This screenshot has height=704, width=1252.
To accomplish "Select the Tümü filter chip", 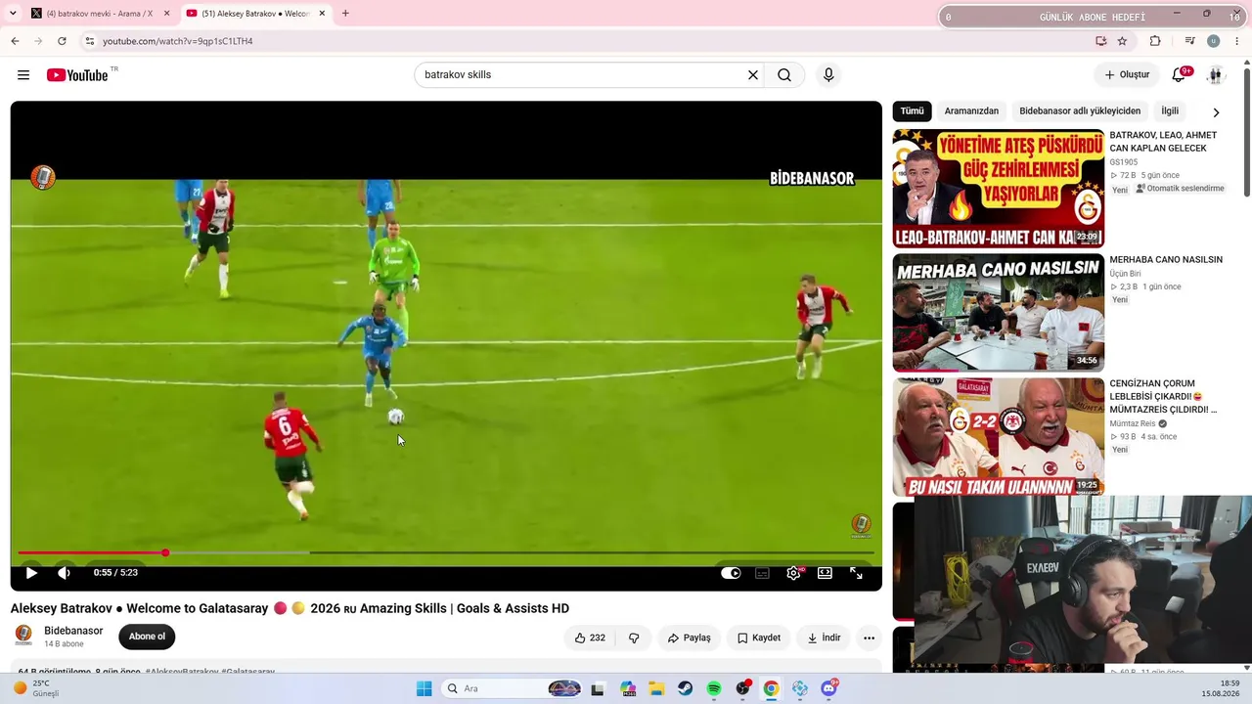I will (x=912, y=111).
